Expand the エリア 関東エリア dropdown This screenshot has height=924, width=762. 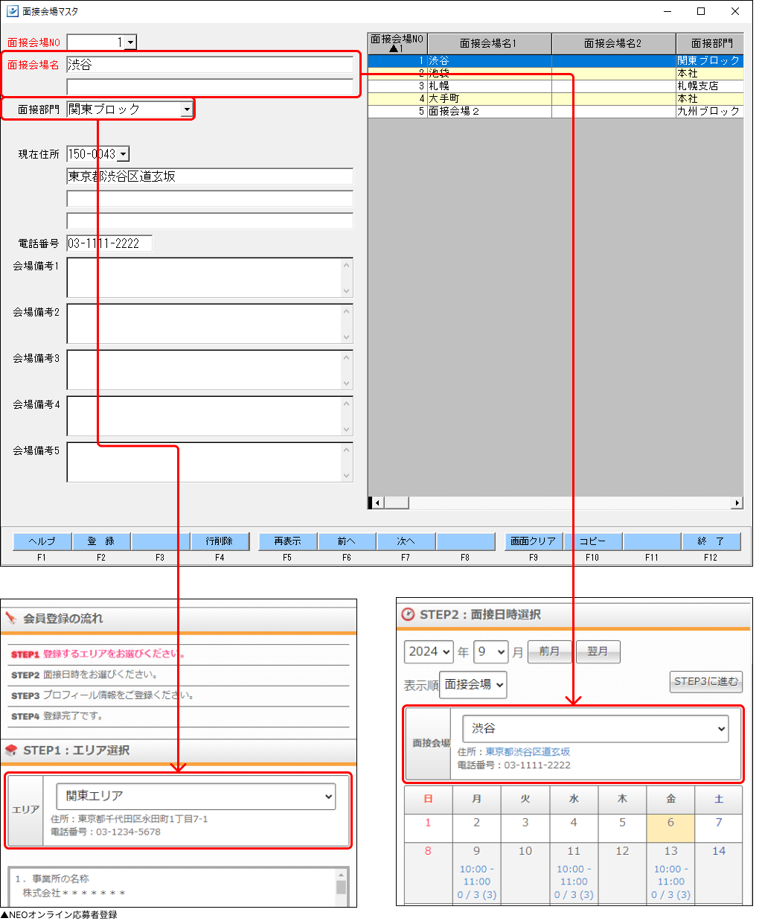[196, 796]
